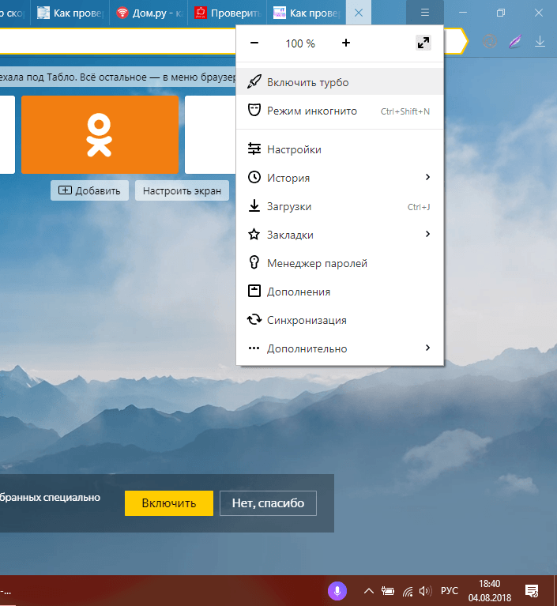Click the Add-ons (Дополнения) icon
This screenshot has width=557, height=606.
point(254,291)
